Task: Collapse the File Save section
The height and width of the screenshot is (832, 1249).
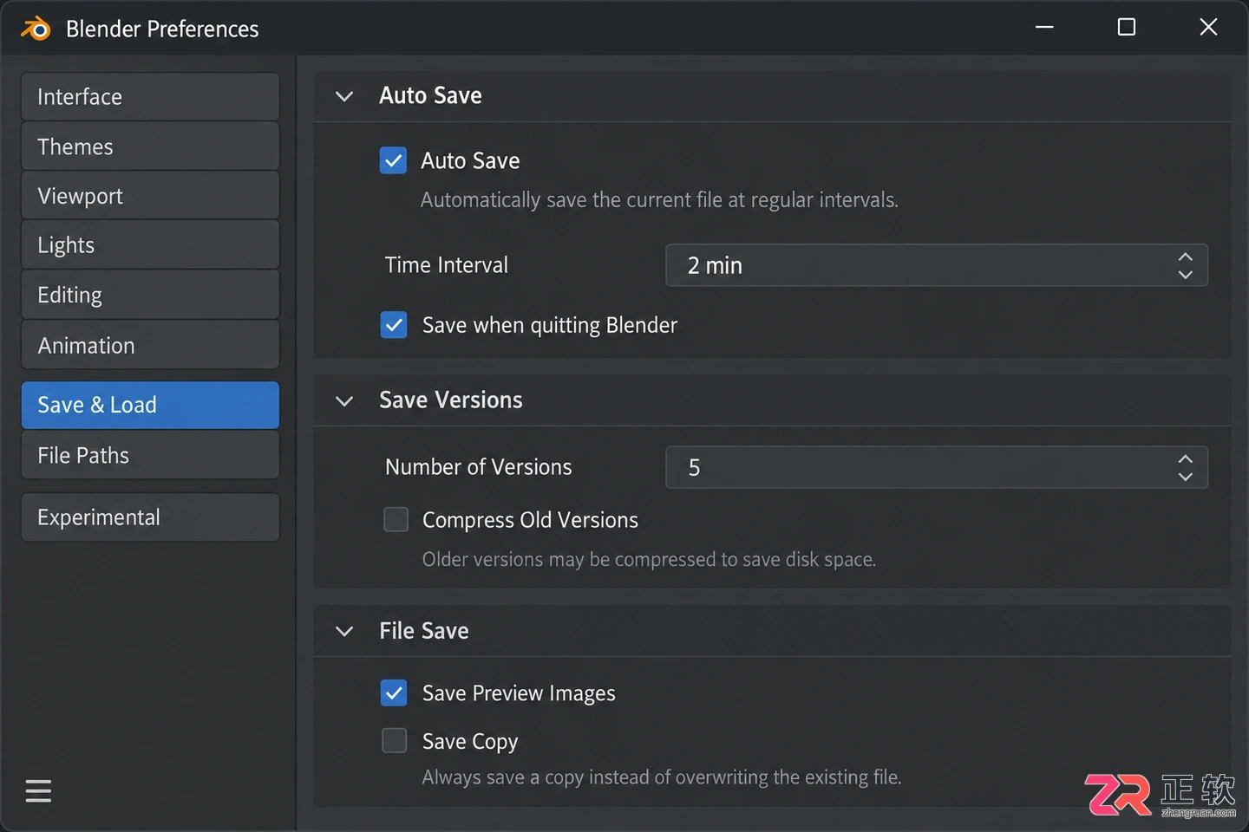Action: (344, 631)
